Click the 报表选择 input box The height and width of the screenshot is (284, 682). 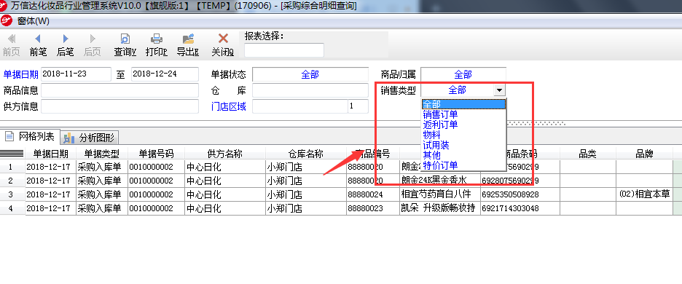click(x=284, y=50)
